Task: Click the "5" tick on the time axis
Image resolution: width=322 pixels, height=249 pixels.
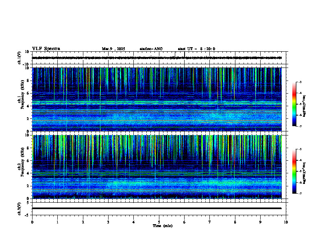Action: (x=159, y=222)
